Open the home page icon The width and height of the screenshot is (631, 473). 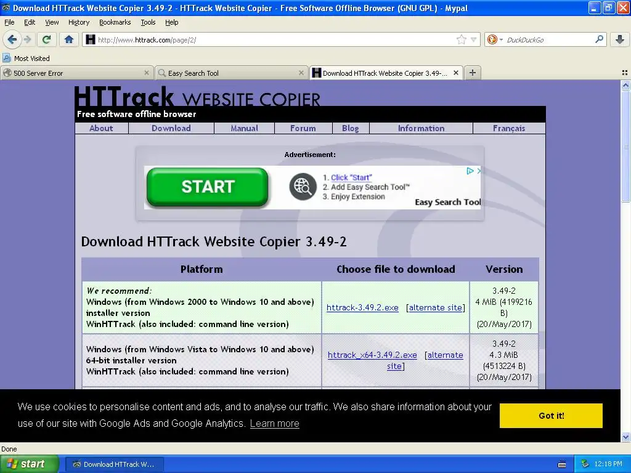pos(69,39)
